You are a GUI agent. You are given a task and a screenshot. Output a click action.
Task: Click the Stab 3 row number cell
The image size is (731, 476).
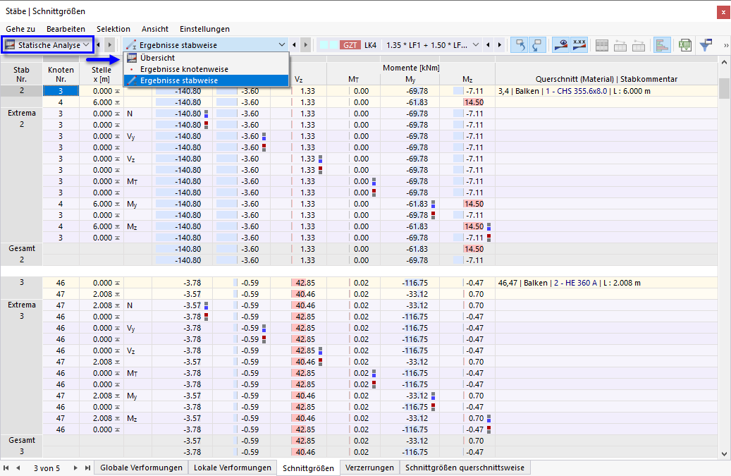(21, 283)
